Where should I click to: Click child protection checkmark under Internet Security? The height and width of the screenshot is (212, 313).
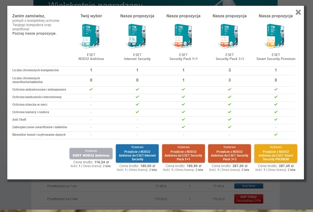(x=137, y=104)
